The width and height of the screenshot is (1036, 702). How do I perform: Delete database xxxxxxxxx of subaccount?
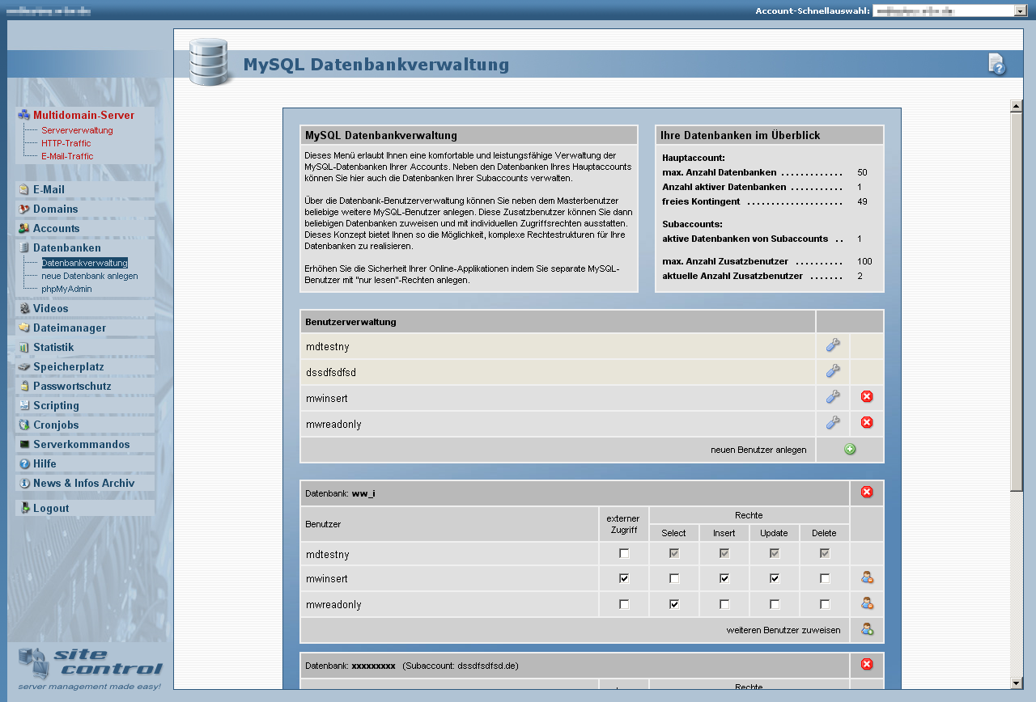(867, 665)
